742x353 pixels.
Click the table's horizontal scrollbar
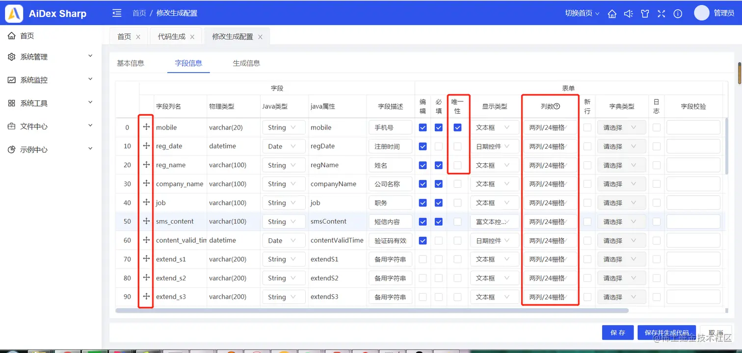click(372, 310)
